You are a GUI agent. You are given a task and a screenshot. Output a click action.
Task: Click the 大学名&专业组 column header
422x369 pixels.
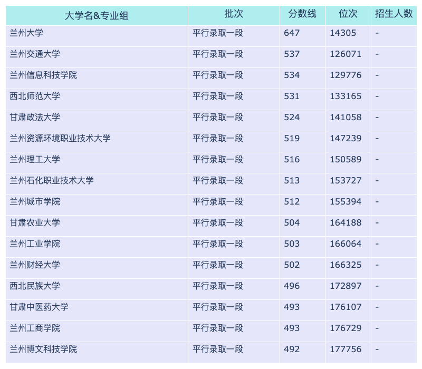(97, 16)
